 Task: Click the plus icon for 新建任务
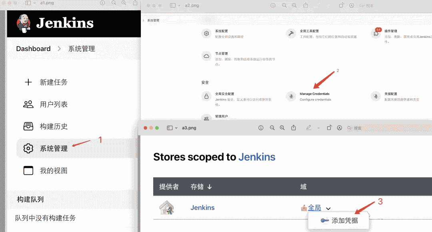pos(28,83)
